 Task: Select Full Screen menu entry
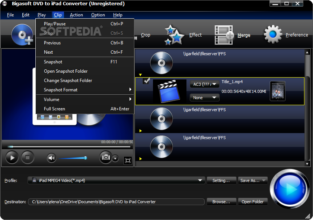pyautogui.click(x=84, y=109)
